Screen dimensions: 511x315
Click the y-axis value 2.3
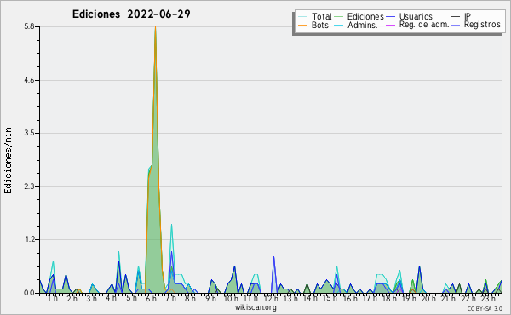pyautogui.click(x=29, y=186)
